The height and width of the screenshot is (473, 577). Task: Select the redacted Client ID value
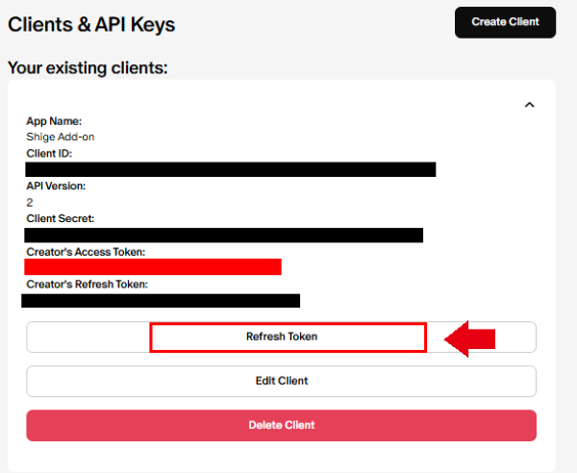231,170
